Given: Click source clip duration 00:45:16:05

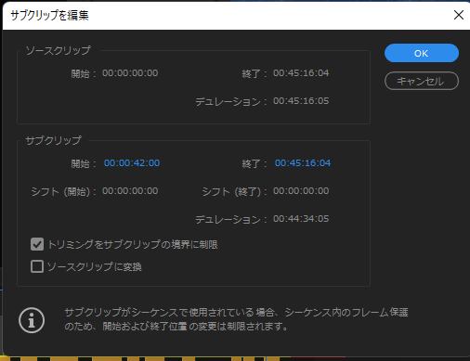Looking at the screenshot, I should tap(301, 101).
